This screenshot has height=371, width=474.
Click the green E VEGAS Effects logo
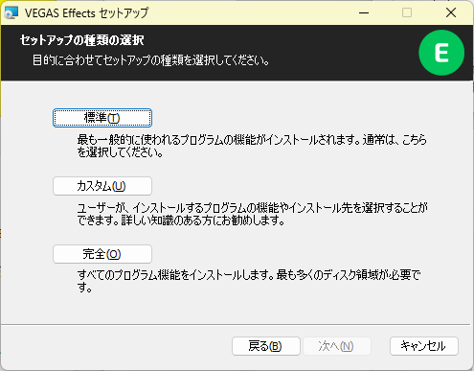[x=441, y=53]
